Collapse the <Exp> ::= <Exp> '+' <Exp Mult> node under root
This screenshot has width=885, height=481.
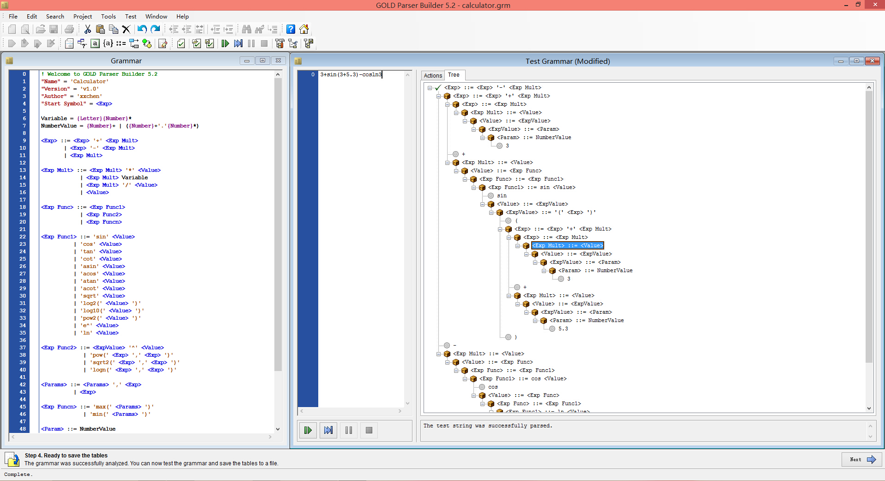point(438,96)
